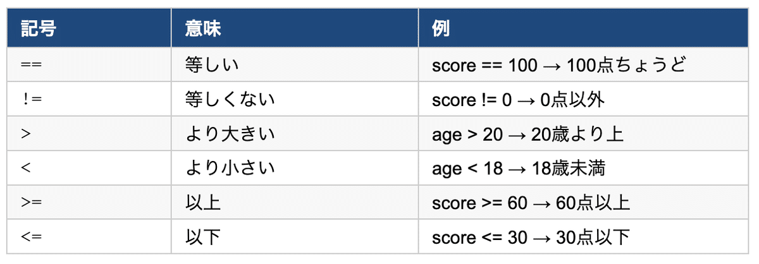Image resolution: width=759 pixels, height=264 pixels.
Task: Click the 等しい meaning cell
Action: coord(212,65)
